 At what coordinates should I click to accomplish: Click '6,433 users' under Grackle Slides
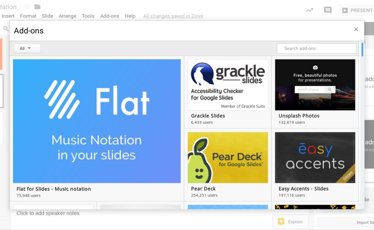(x=202, y=122)
